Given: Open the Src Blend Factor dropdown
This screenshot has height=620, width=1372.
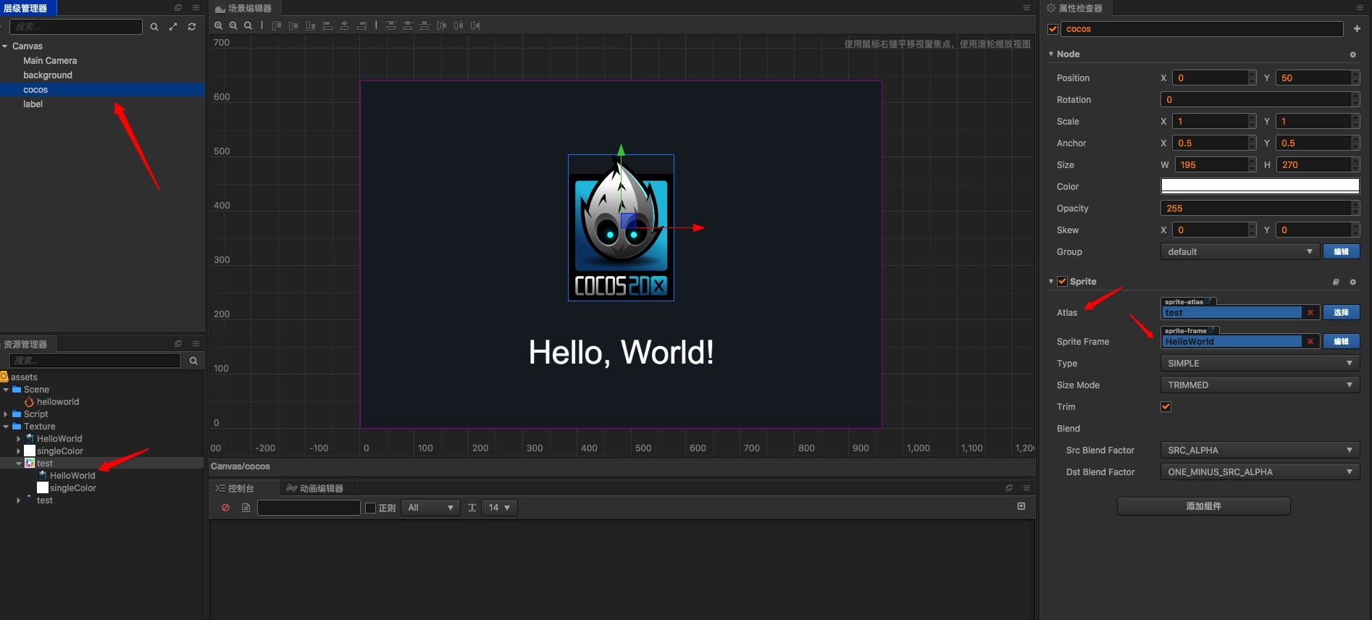Looking at the screenshot, I should tap(1260, 450).
